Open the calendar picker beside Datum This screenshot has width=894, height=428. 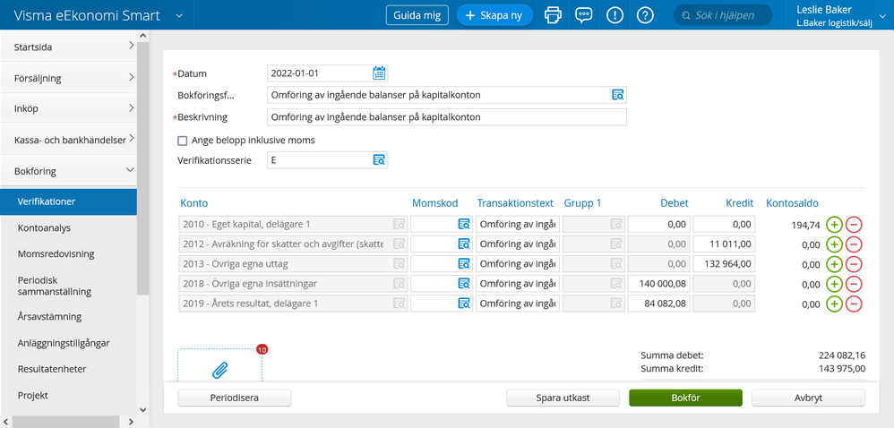coord(379,73)
